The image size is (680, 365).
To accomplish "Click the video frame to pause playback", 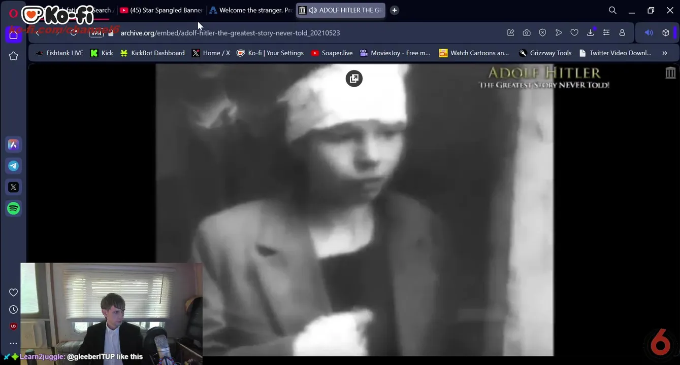I will pyautogui.click(x=354, y=210).
